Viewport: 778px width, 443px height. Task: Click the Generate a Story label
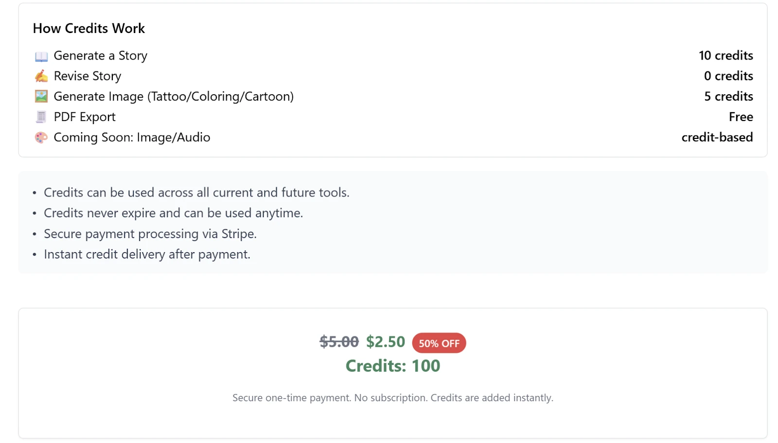coord(100,56)
